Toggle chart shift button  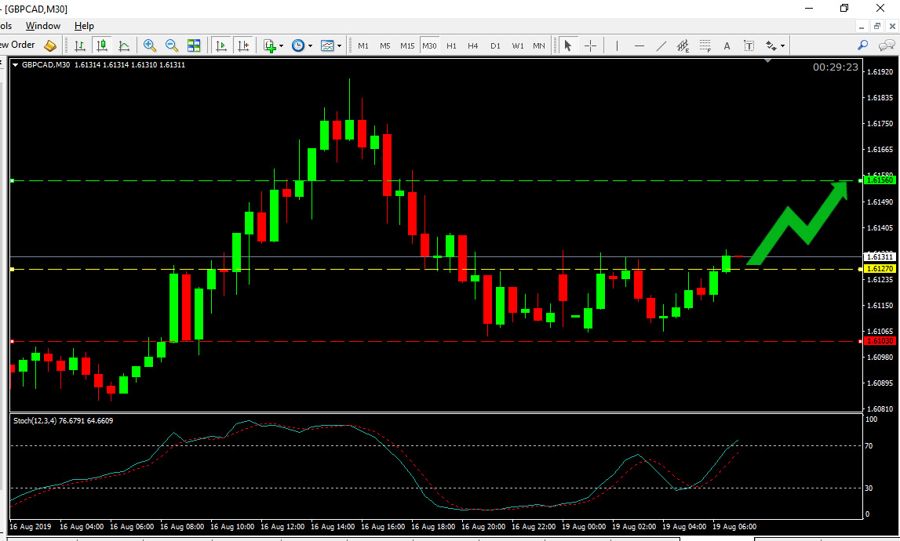(243, 45)
